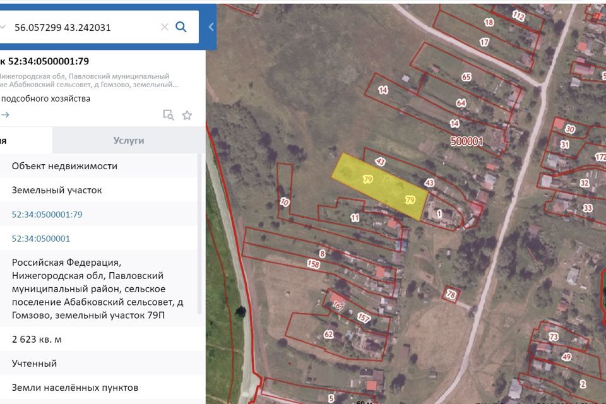The width and height of the screenshot is (606, 404).
Task: Open details arrow under parcel description
Action: pos(4,115)
